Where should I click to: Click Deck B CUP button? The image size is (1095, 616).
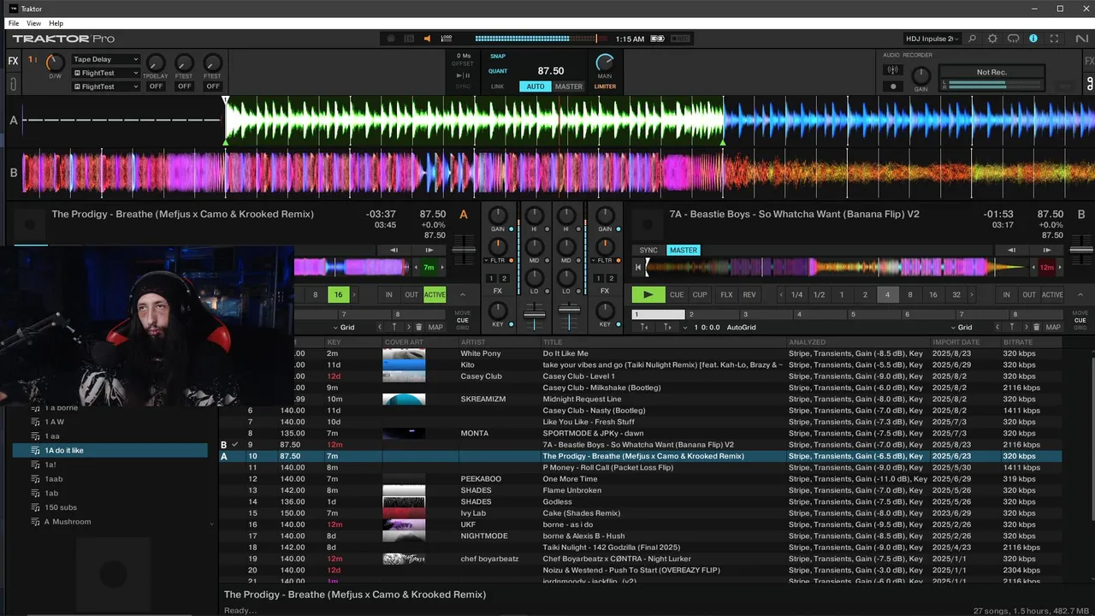pyautogui.click(x=700, y=294)
